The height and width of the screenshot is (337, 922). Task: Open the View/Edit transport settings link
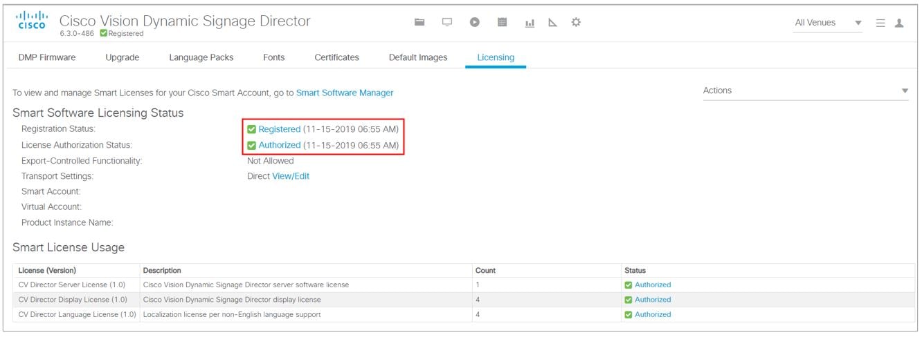(x=291, y=176)
